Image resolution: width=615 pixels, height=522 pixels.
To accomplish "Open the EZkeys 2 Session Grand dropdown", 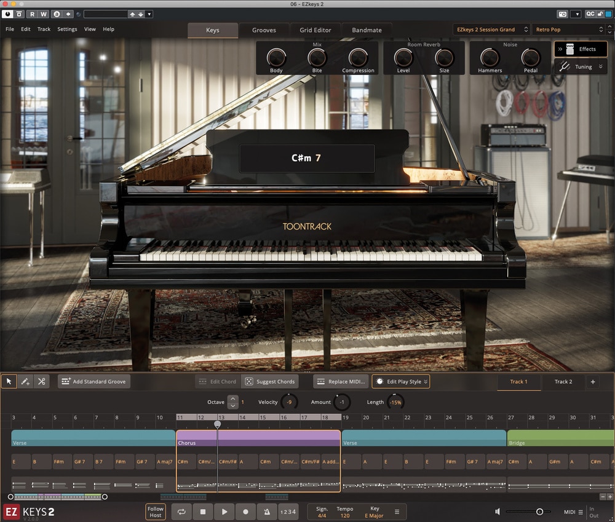I will (x=491, y=30).
